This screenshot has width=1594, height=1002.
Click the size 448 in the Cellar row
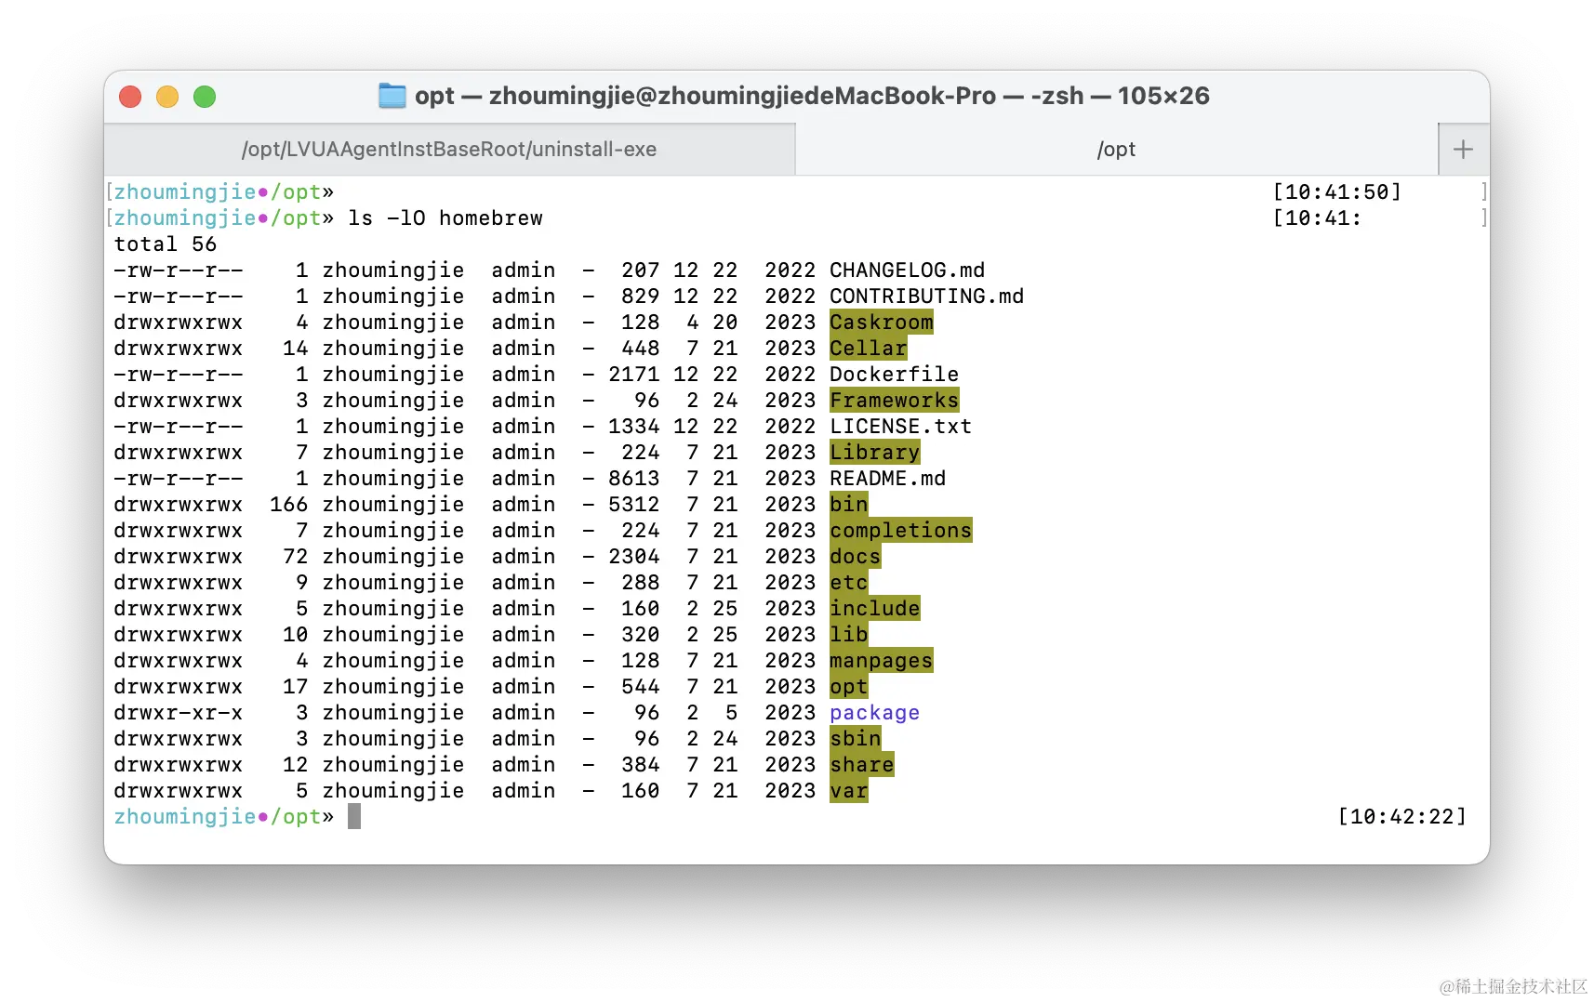tap(641, 349)
